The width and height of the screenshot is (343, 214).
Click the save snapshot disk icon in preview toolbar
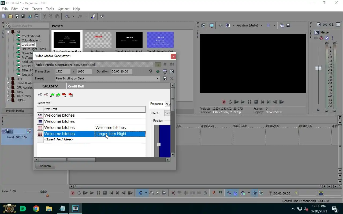pos(288,25)
